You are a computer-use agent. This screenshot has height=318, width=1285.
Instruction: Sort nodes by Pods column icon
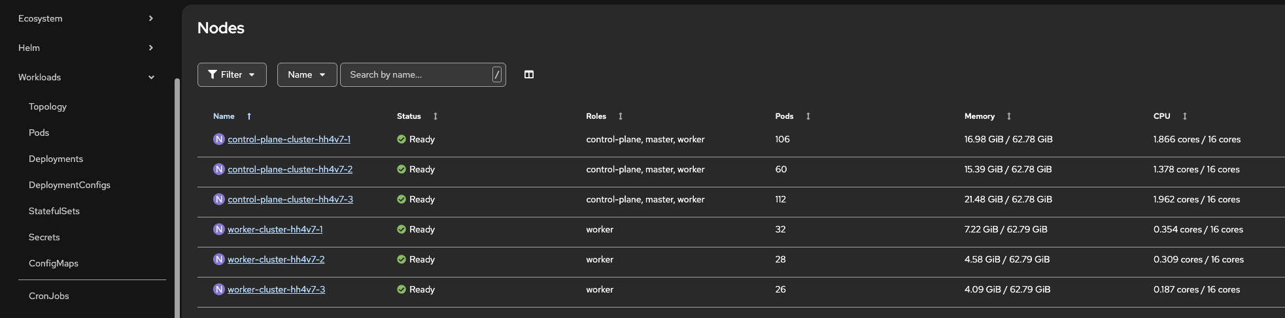(x=808, y=116)
